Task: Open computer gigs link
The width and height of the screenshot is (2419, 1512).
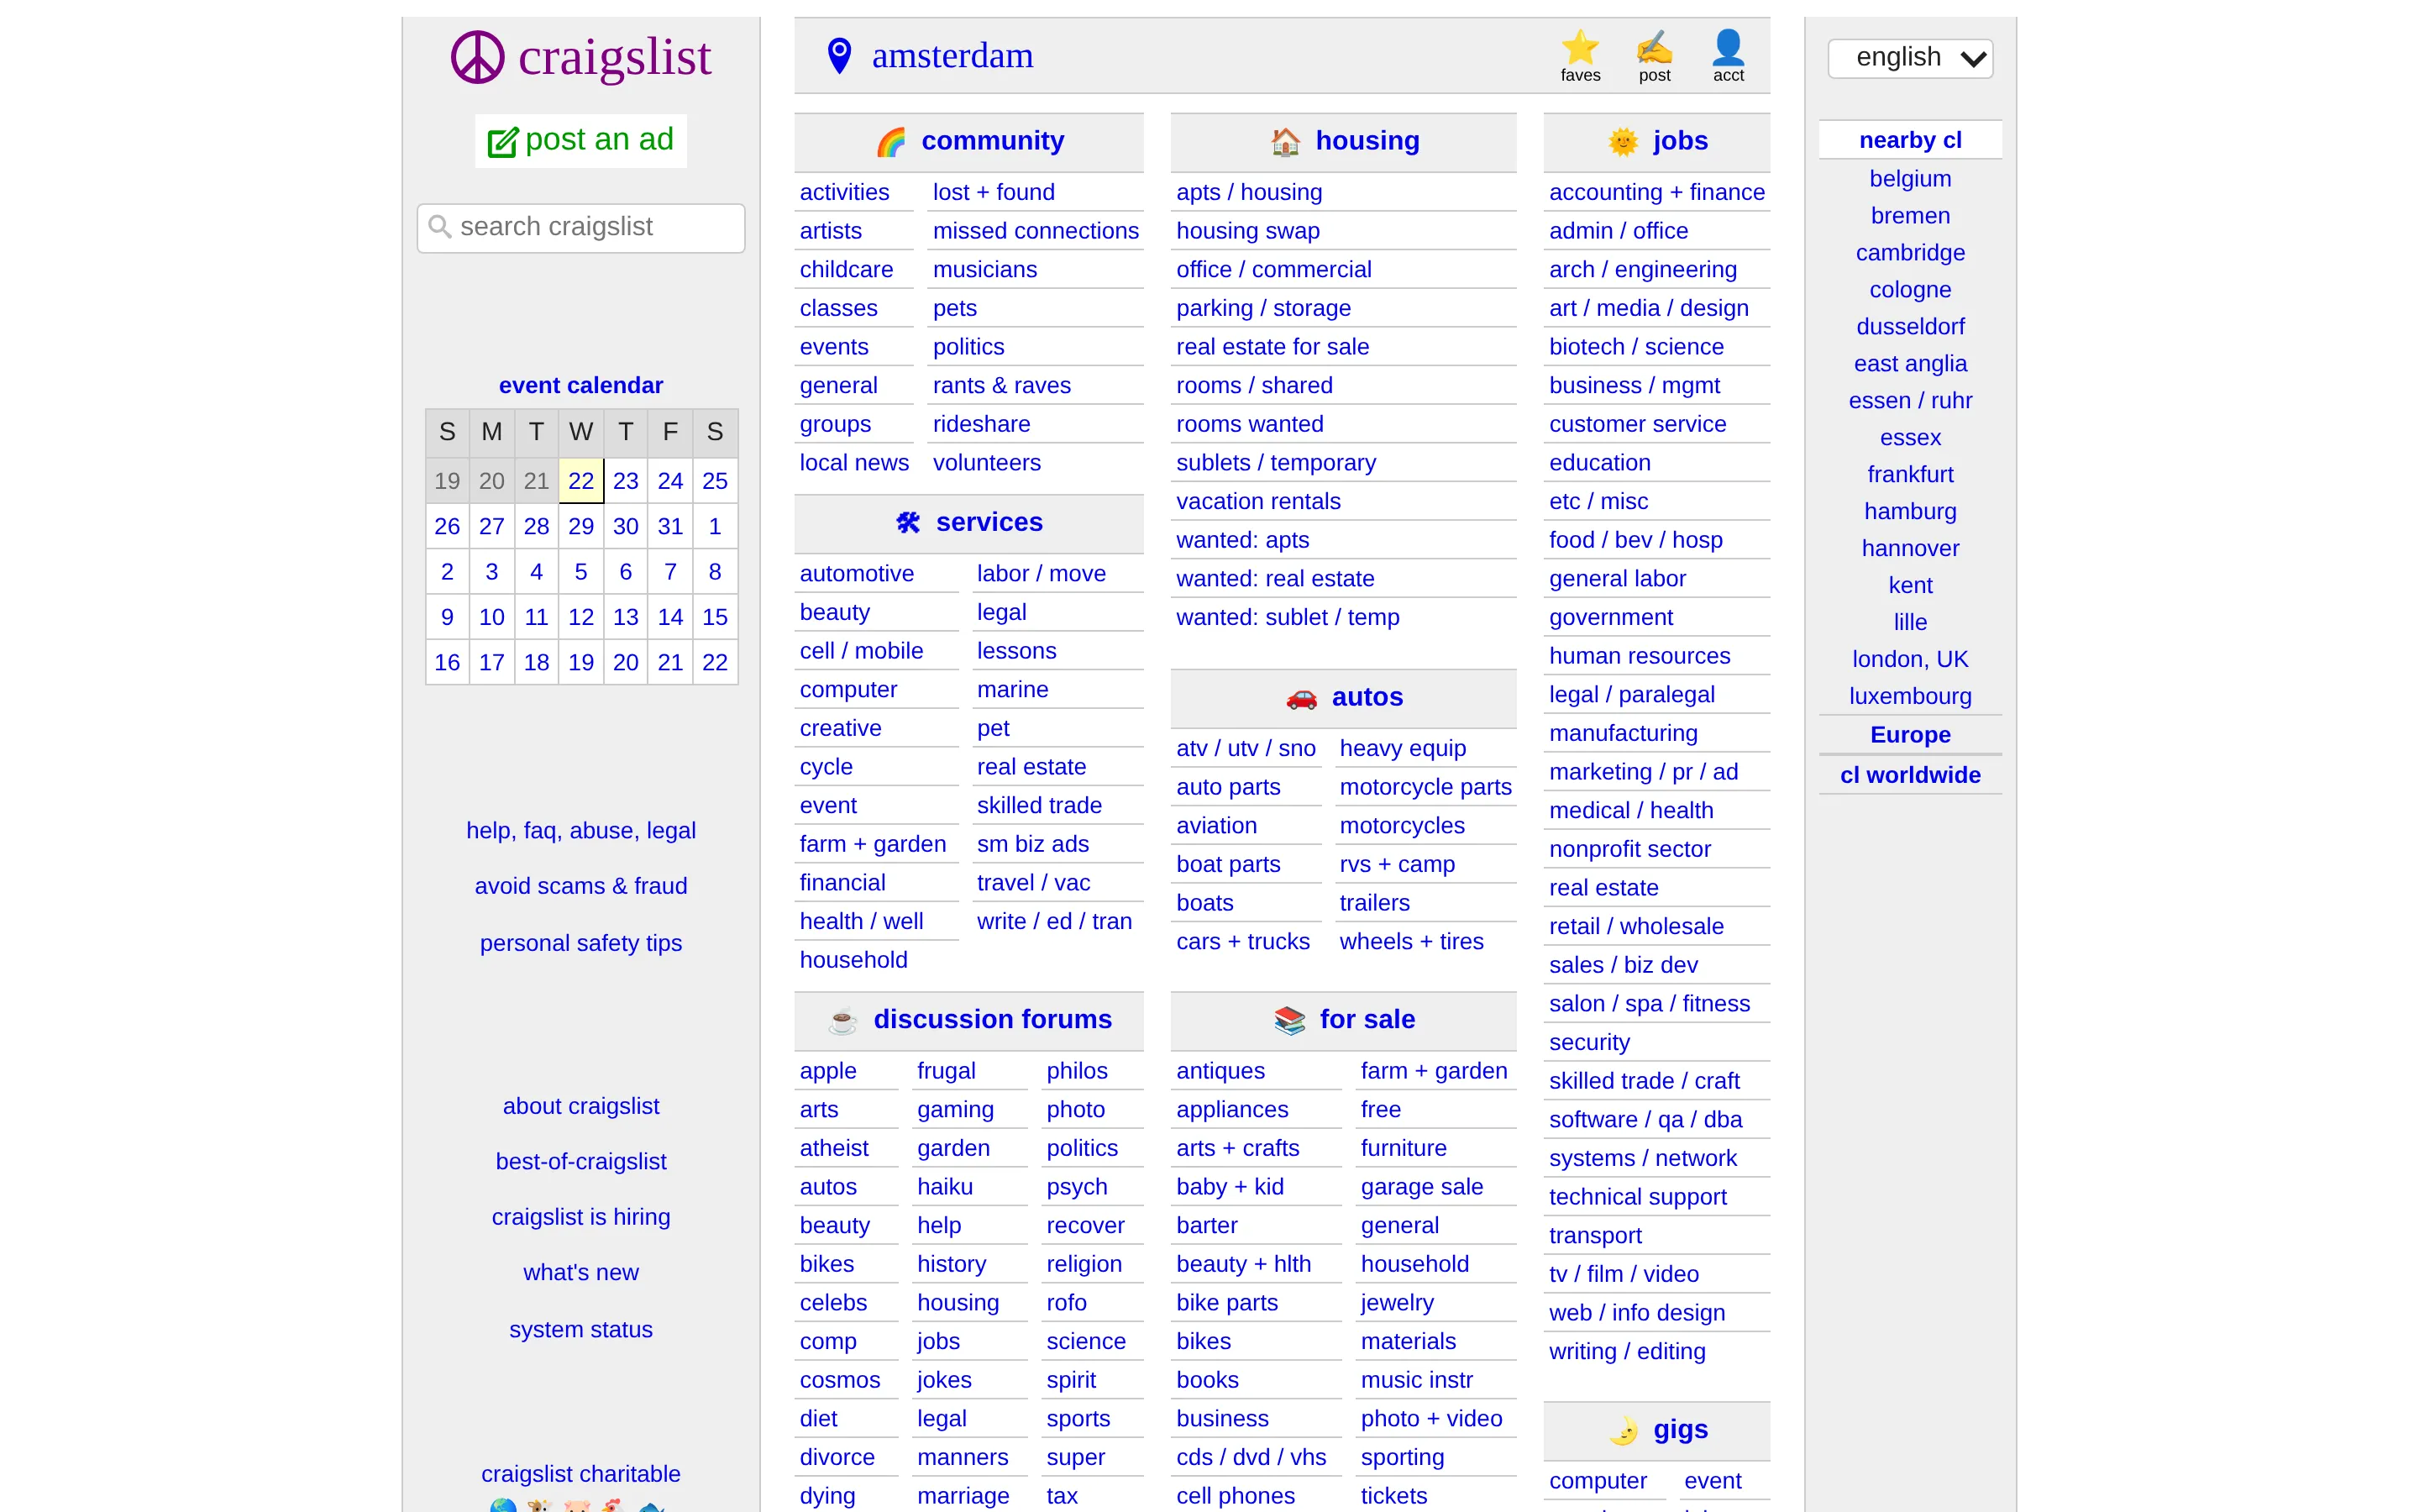Action: [1598, 1482]
